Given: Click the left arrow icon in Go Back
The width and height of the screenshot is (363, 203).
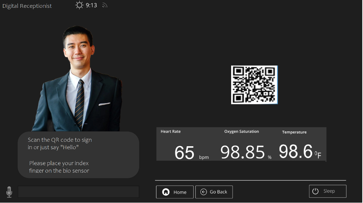Looking at the screenshot, I should click(x=204, y=192).
